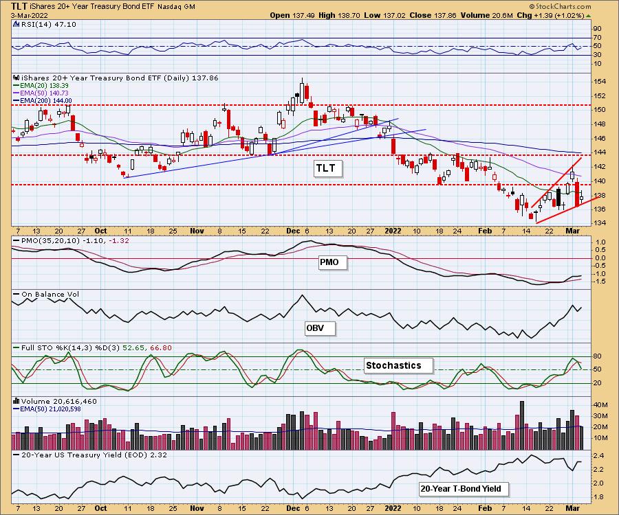The width and height of the screenshot is (619, 515).
Task: Click the candlestick icon beside the Daily price legend
Action: 17,78
